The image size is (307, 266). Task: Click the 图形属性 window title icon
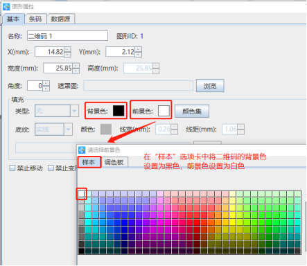pyautogui.click(x=6, y=7)
